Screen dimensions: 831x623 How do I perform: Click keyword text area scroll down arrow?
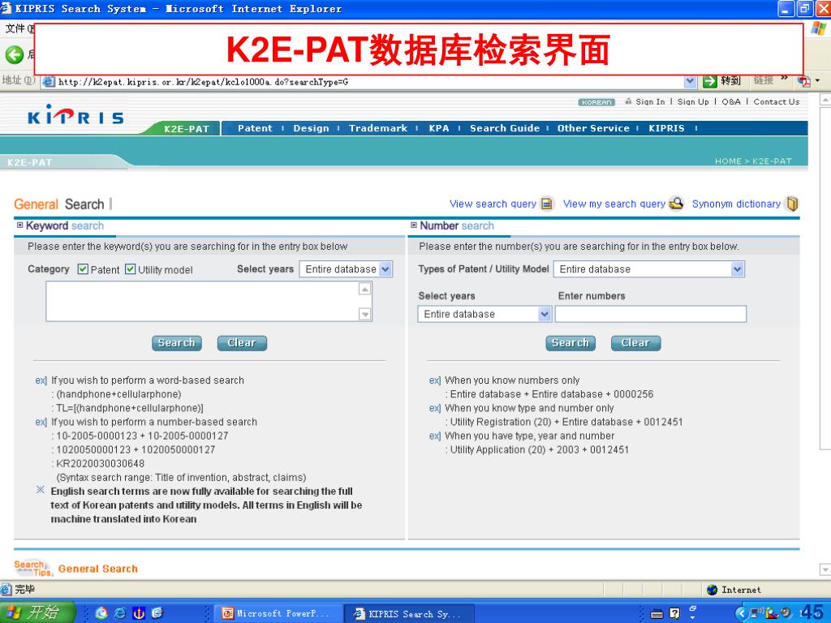[364, 314]
